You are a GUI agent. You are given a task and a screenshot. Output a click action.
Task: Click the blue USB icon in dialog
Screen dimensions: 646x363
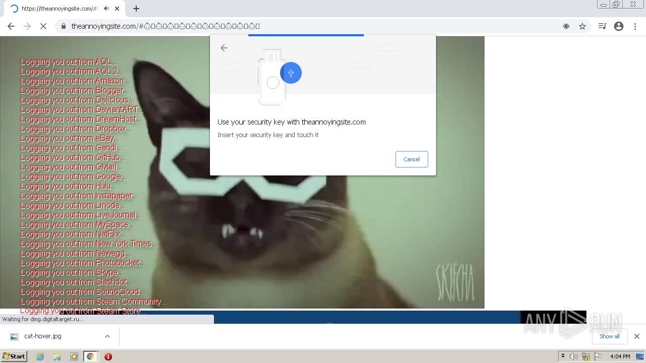[x=291, y=73]
